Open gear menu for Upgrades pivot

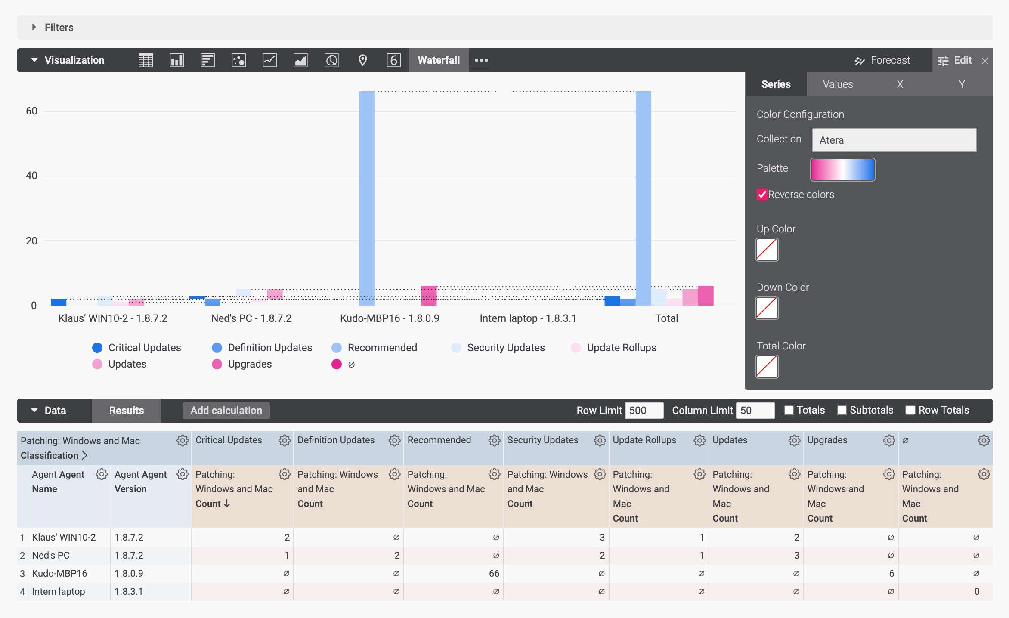pyautogui.click(x=889, y=440)
